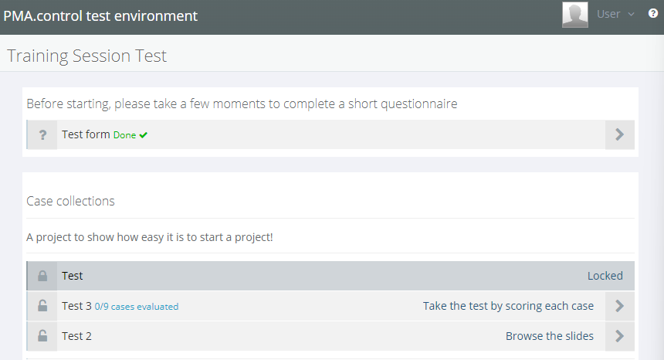Open Test 2 using its right chevron
This screenshot has height=360, width=664.
619,336
